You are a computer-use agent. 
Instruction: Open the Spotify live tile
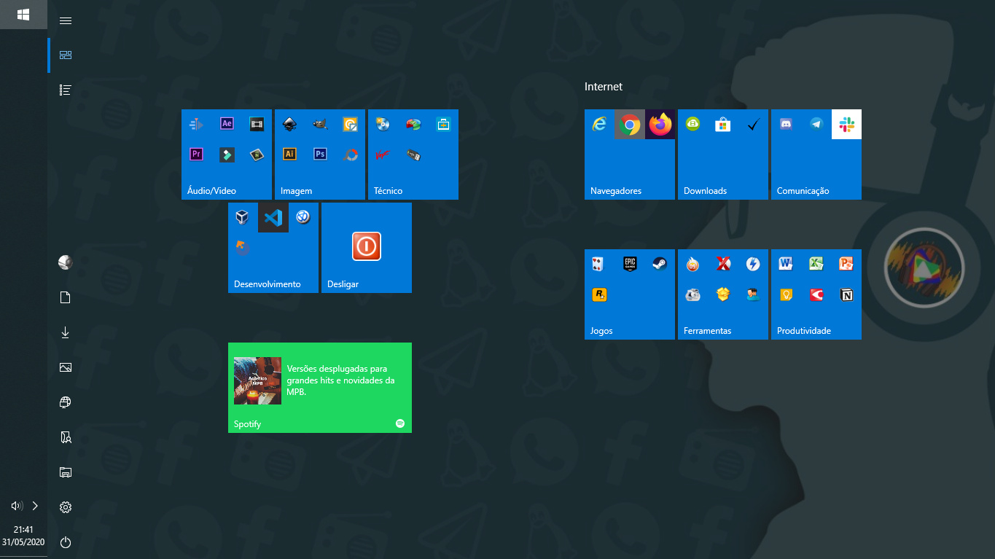320,388
